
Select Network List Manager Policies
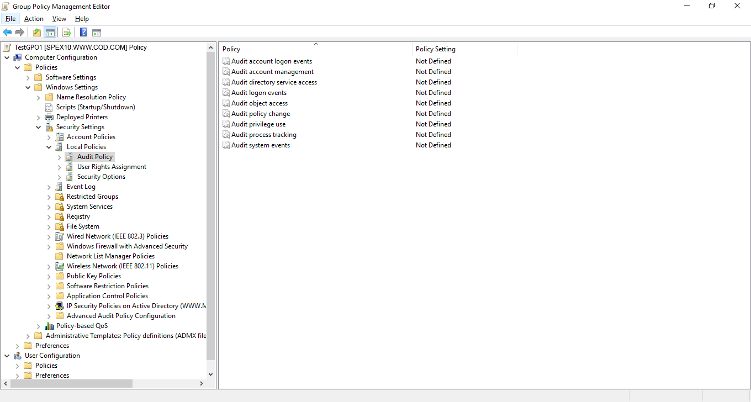[110, 256]
